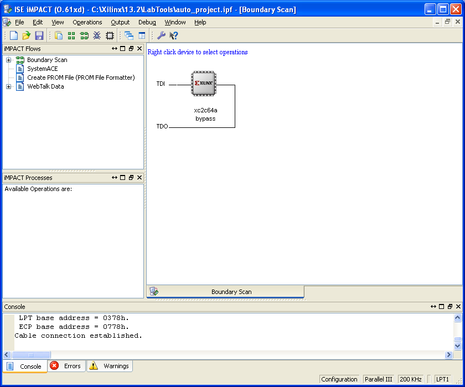465x387 pixels.
Task: Float the iMPACT Flows panel
Action: click(x=131, y=49)
